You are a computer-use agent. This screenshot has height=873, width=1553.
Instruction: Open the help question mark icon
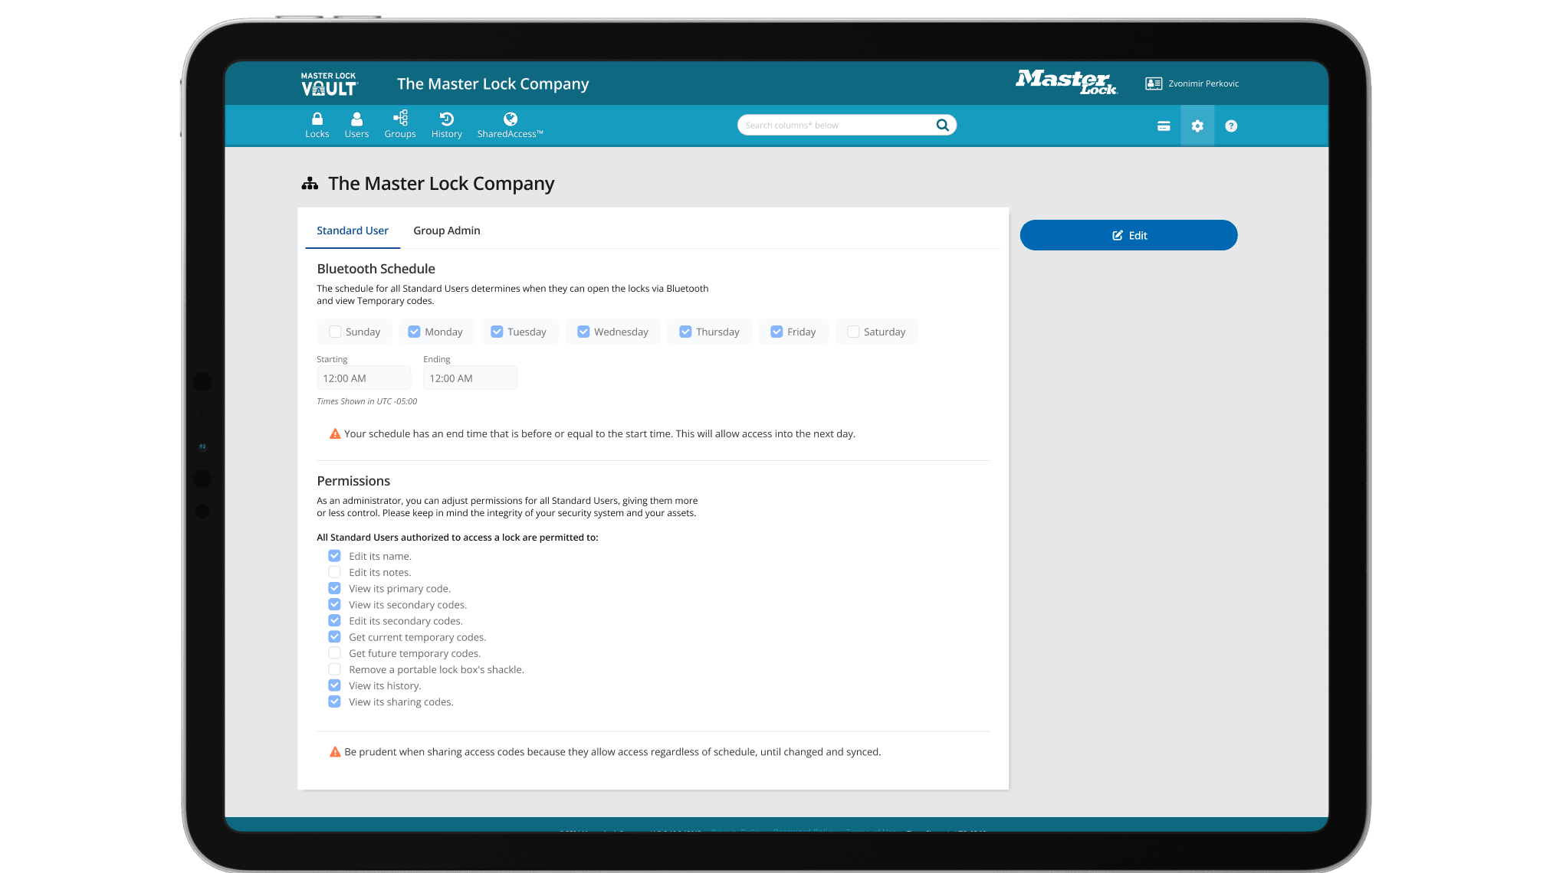click(1231, 126)
